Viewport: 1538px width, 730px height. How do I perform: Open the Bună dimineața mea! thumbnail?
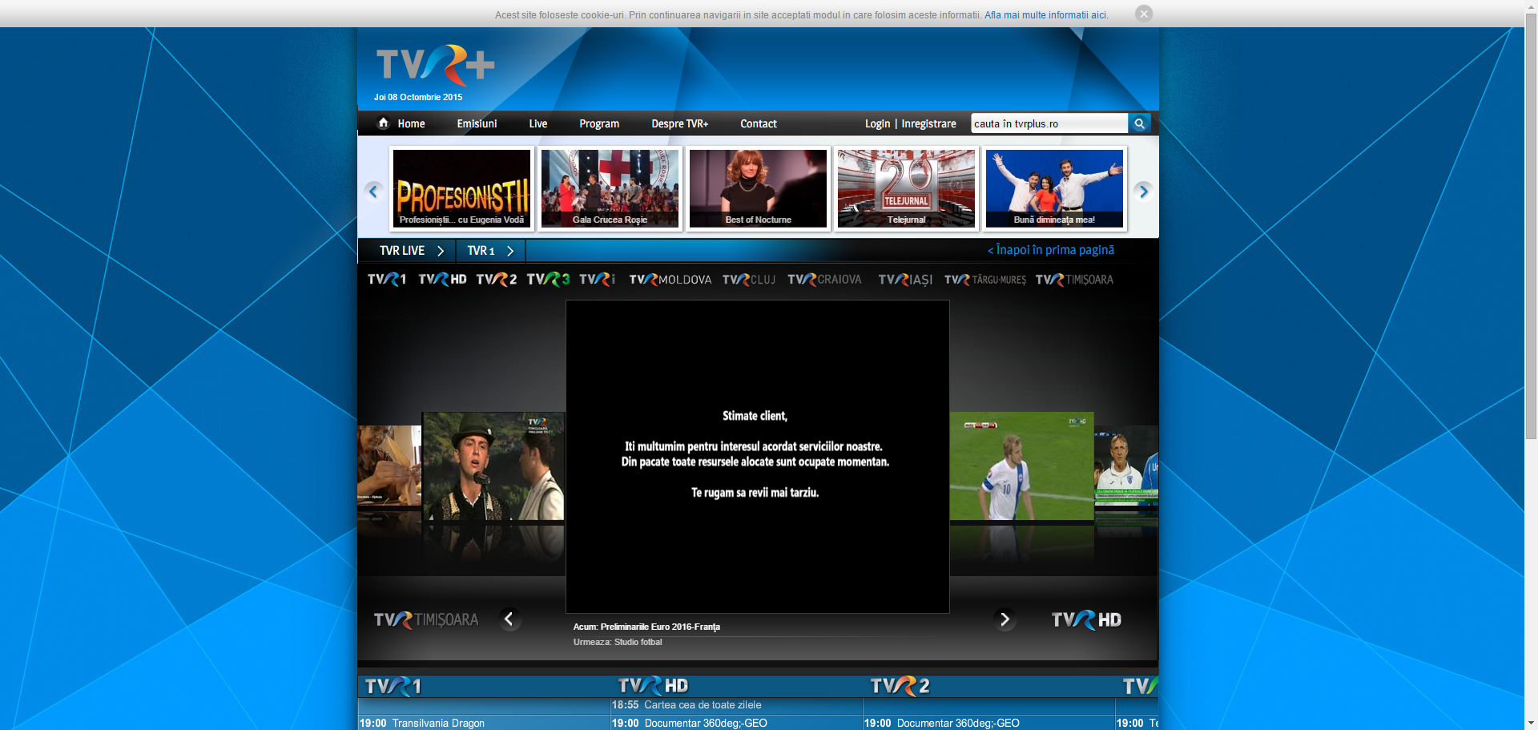(1054, 188)
